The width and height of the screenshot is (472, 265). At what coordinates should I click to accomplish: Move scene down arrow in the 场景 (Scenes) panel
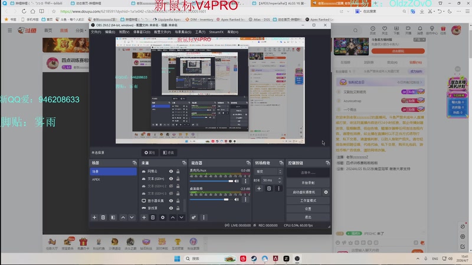click(132, 217)
